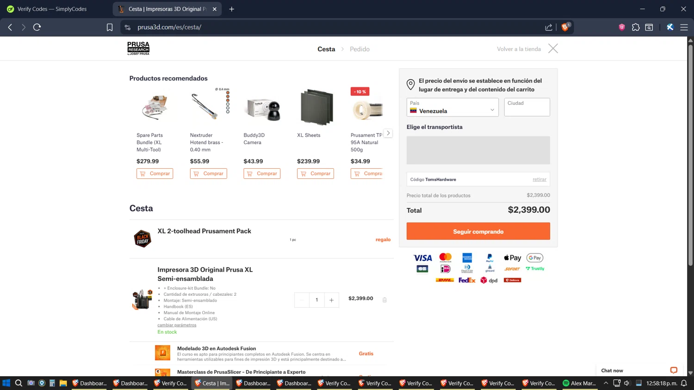This screenshot has width=694, height=390.
Task: Click the dpd carrier logo
Action: [489, 280]
